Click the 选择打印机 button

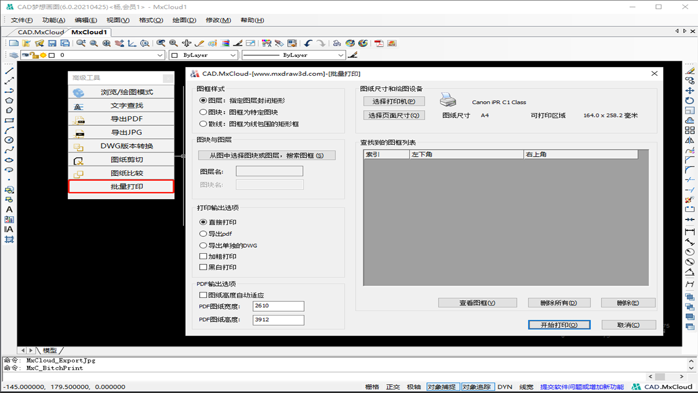[x=394, y=102]
